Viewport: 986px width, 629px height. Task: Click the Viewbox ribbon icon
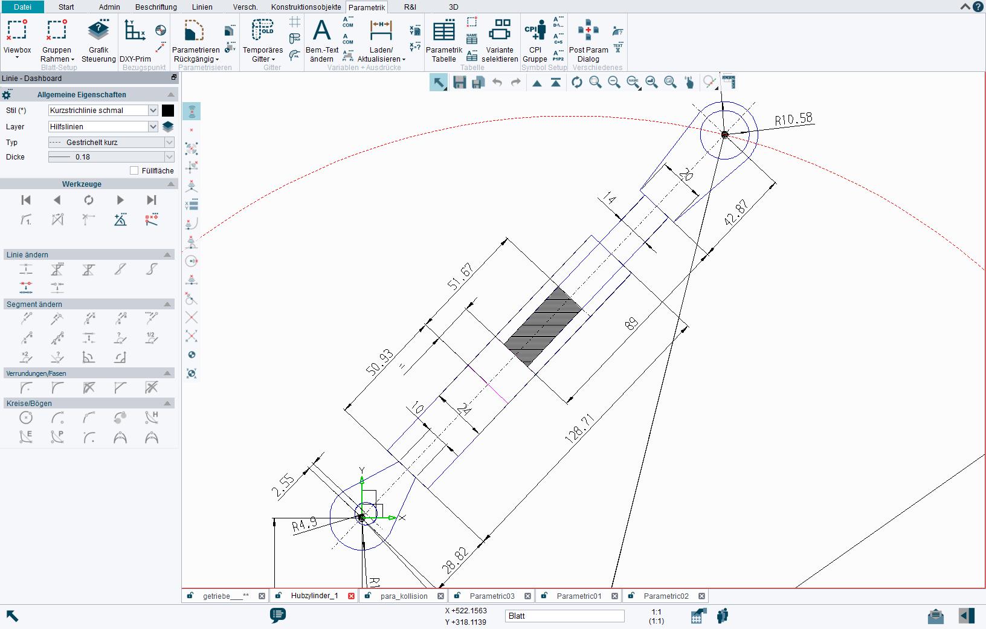tap(17, 30)
